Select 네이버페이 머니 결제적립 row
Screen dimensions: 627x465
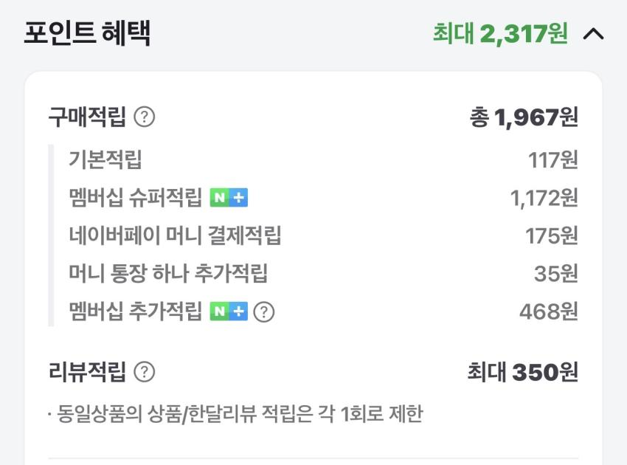175,236
